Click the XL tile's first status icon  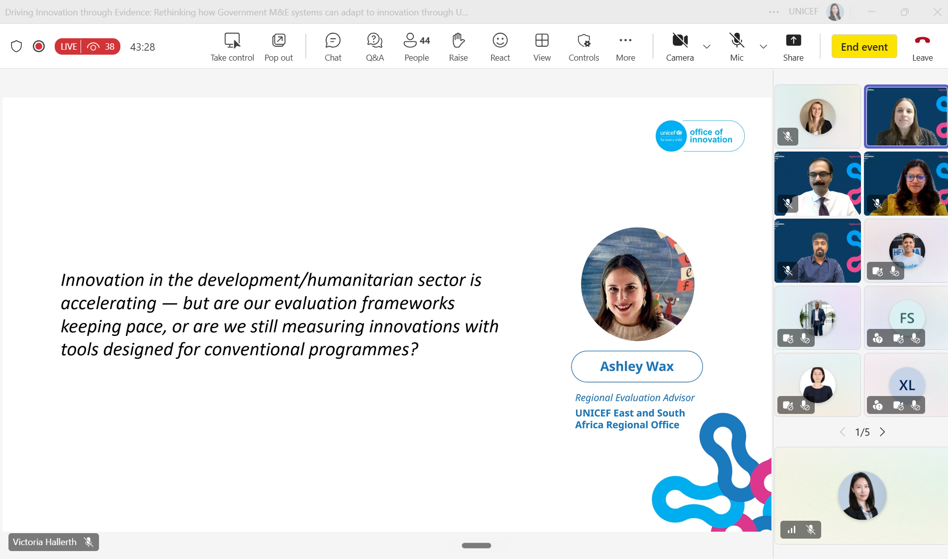click(x=878, y=405)
